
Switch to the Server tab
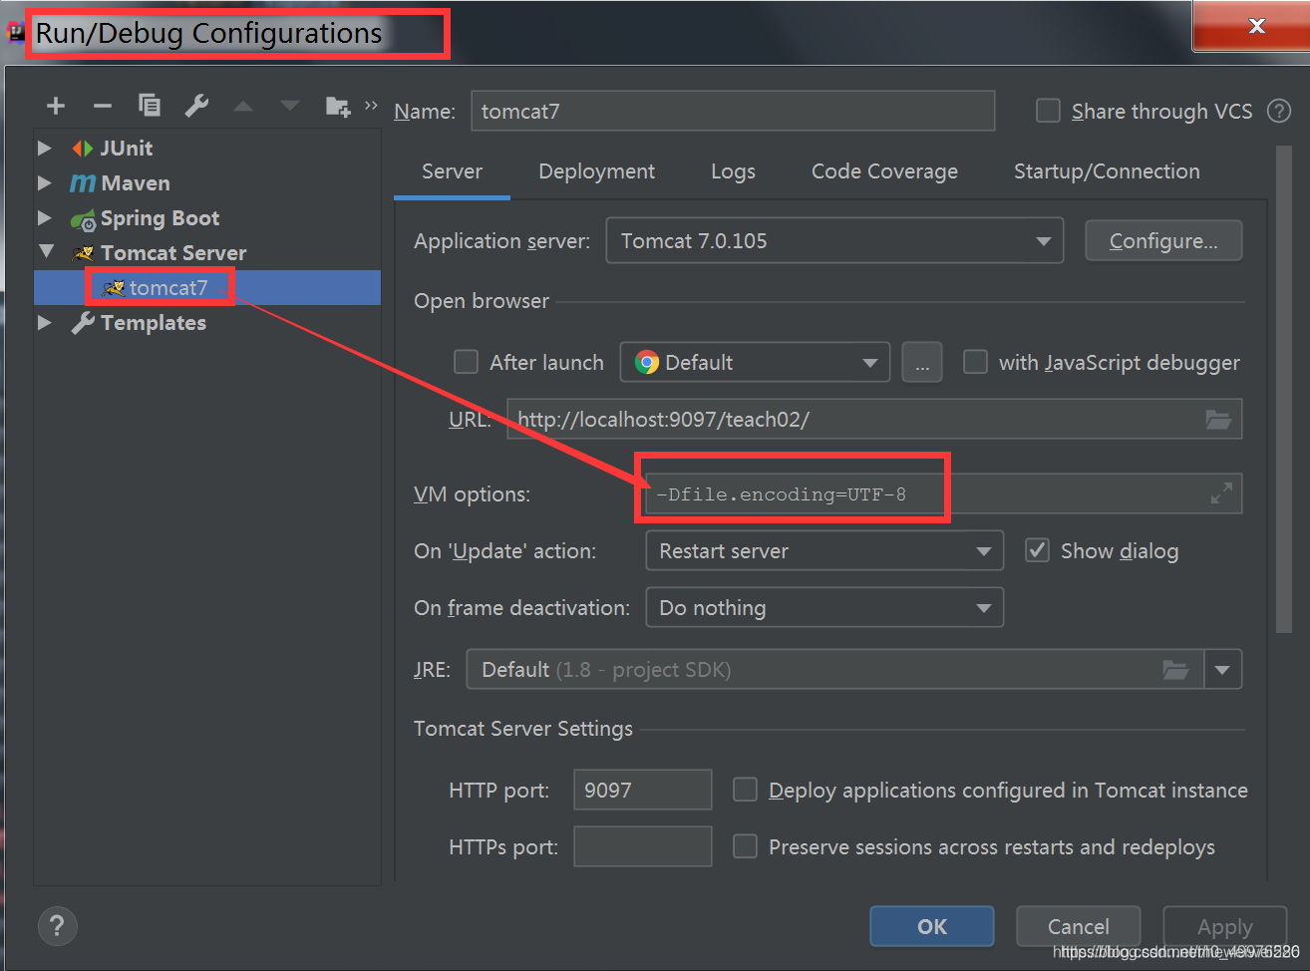452,171
